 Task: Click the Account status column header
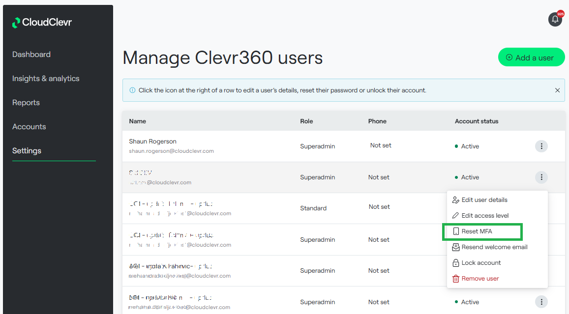477,121
